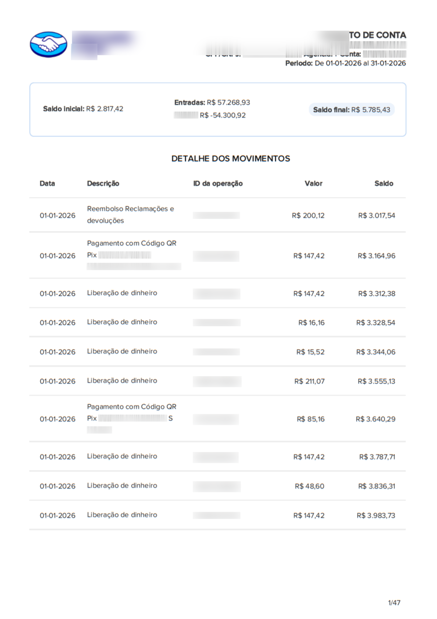Click the R$ 3.983,73 last balance
Screen dimensions: 437x619
point(376,516)
